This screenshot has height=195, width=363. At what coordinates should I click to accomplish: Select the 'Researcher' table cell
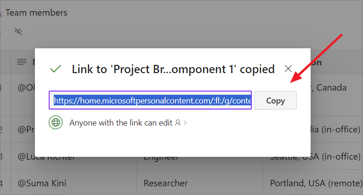tap(165, 183)
